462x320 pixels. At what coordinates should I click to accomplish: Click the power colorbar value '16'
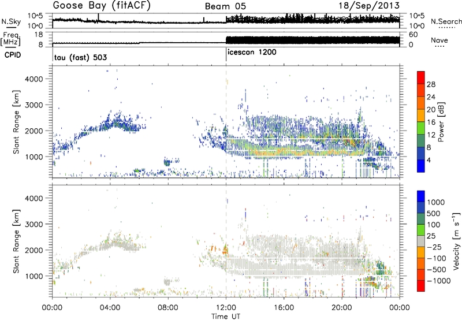431,122
